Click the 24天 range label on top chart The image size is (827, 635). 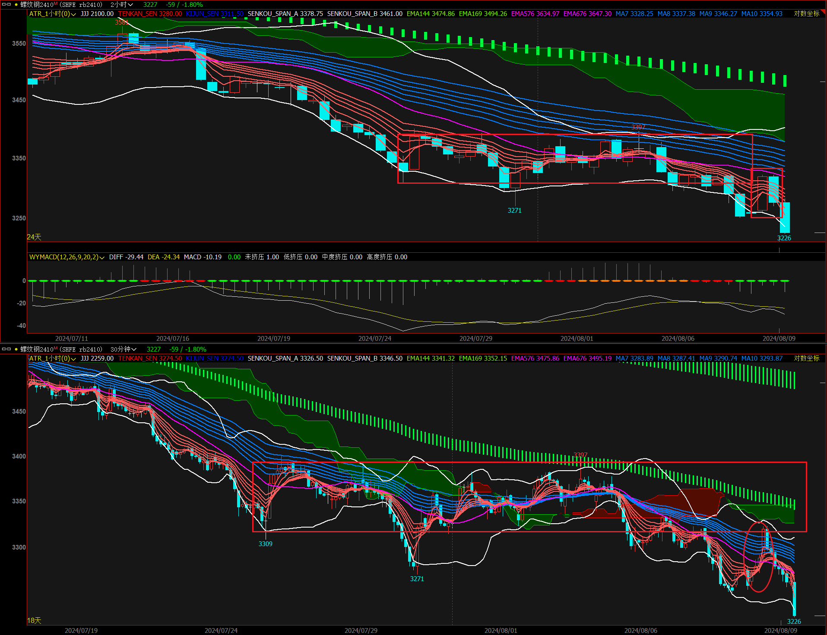(34, 237)
